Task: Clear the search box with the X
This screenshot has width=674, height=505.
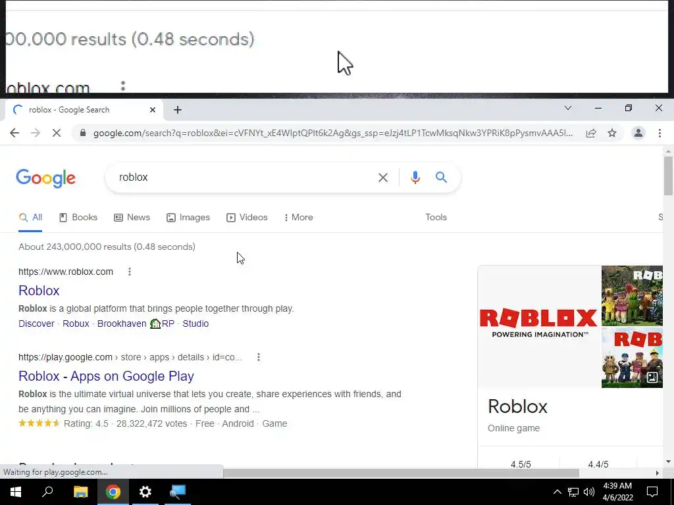Action: click(382, 178)
